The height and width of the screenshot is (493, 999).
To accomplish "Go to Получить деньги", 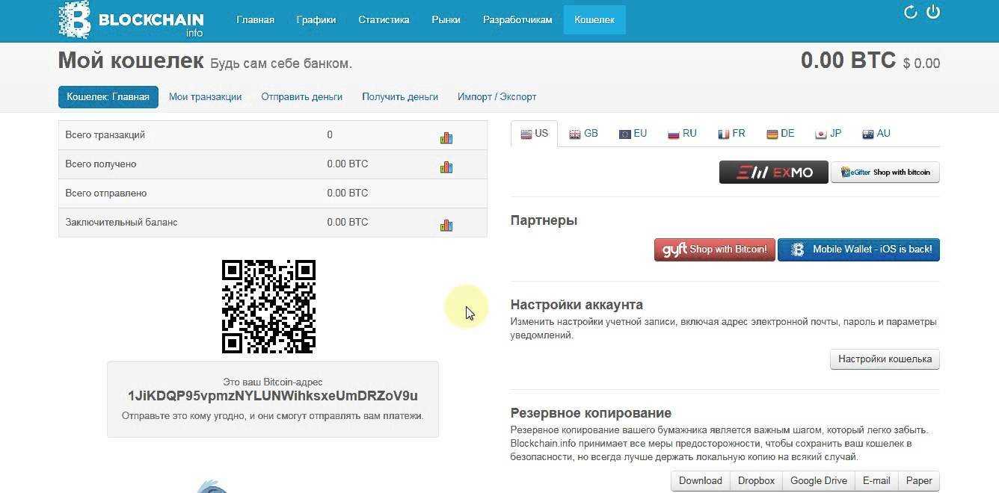I will coord(400,96).
